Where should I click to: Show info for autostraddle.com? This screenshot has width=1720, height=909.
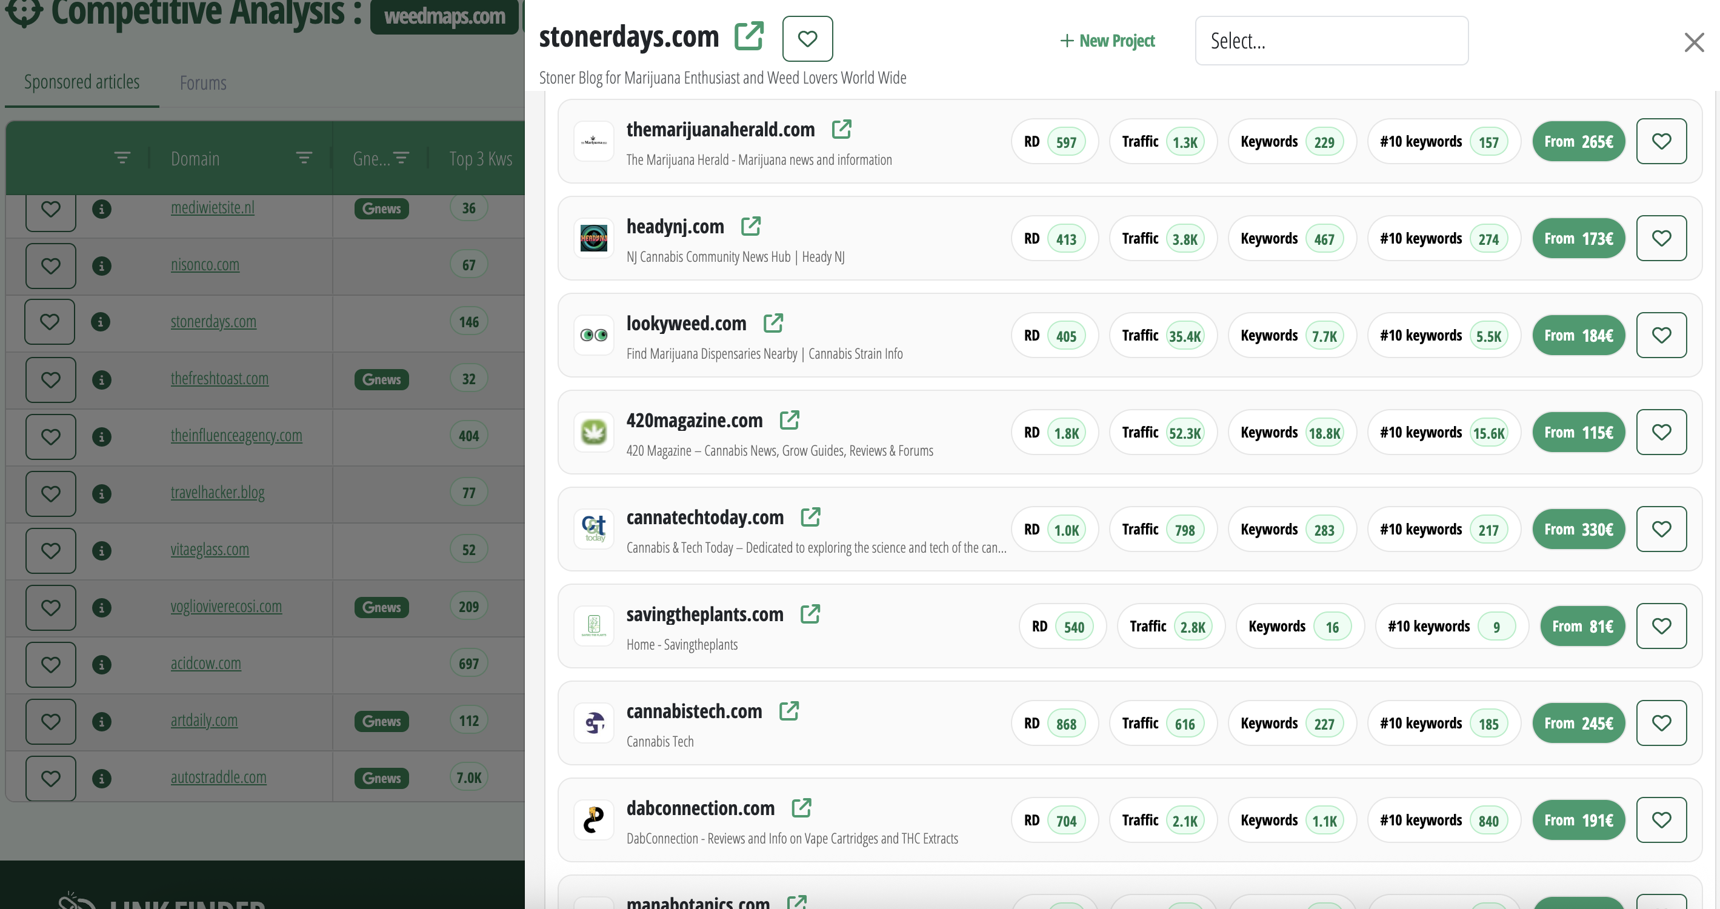101,778
